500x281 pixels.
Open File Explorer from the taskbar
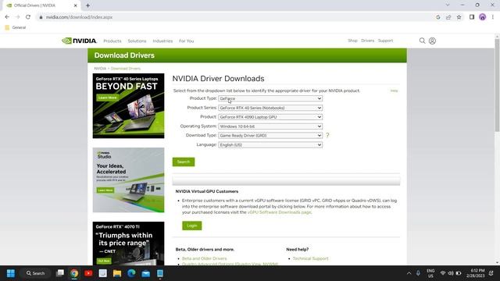pyautogui.click(x=117, y=273)
